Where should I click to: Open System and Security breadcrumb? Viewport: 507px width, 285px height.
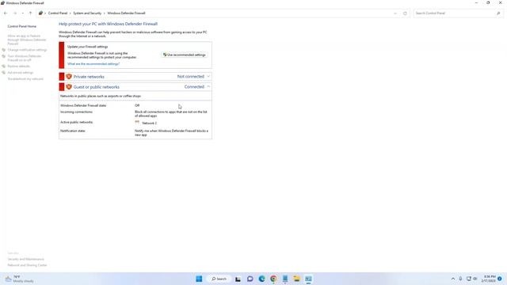point(87,13)
